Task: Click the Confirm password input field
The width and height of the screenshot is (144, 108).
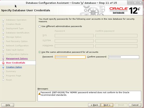Action: point(124,57)
